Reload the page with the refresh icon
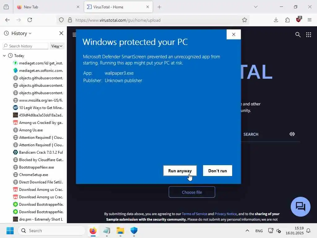 coord(30,20)
